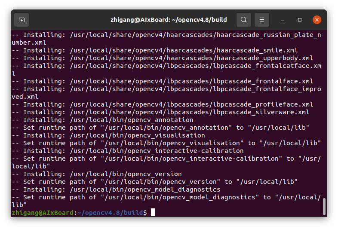Viewport: 338px width, 229px height.
Task: Open the hamburger menu
Action: pos(261,20)
